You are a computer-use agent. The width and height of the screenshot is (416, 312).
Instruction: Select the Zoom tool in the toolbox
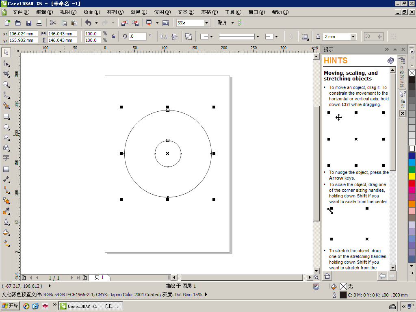(6, 84)
